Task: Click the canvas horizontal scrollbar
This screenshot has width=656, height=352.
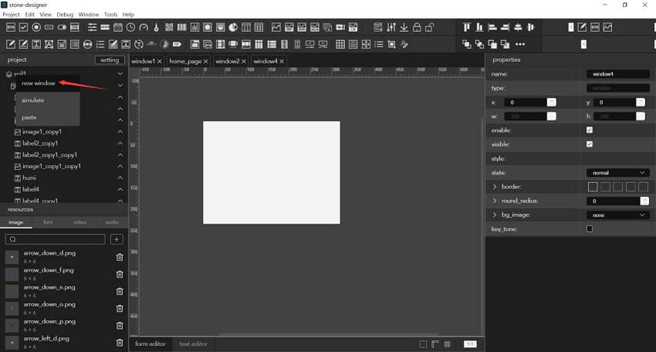Action: pos(329,335)
